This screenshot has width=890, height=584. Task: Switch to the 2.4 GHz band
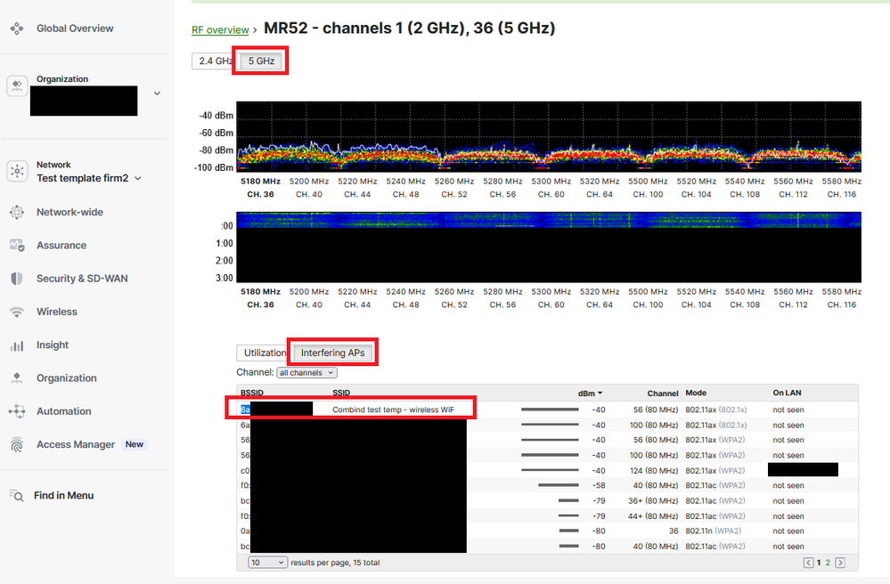point(214,61)
